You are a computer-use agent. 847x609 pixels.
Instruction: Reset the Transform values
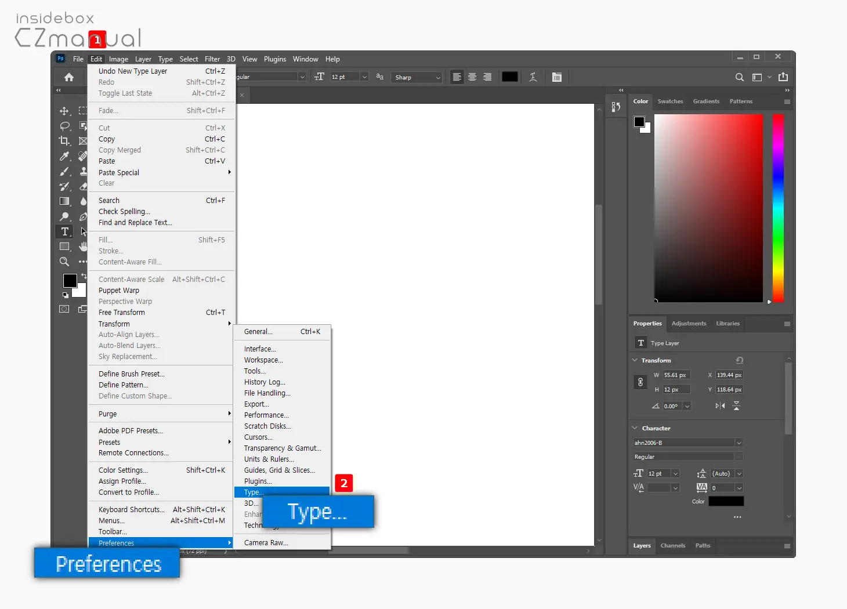(740, 360)
